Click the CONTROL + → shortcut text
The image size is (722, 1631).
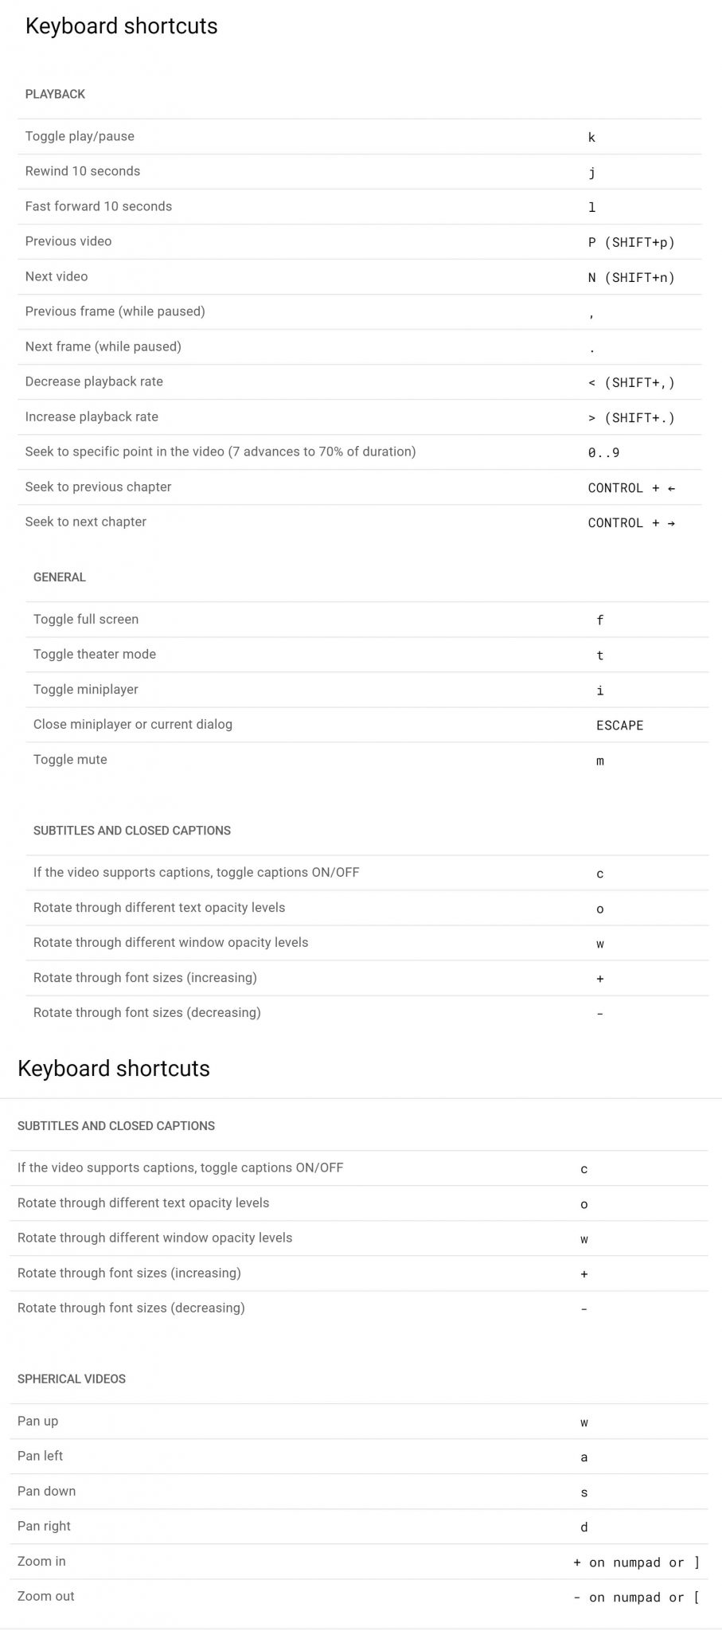pos(631,522)
